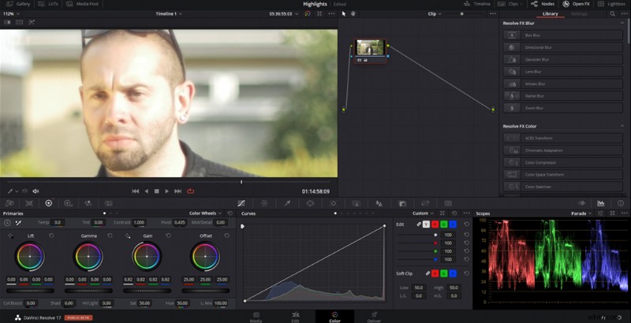Search the Open FX library
This screenshot has width=631, height=323.
(x=613, y=13)
